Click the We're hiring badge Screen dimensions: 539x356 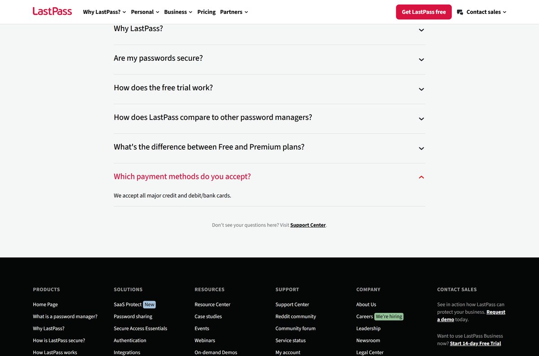click(x=389, y=316)
